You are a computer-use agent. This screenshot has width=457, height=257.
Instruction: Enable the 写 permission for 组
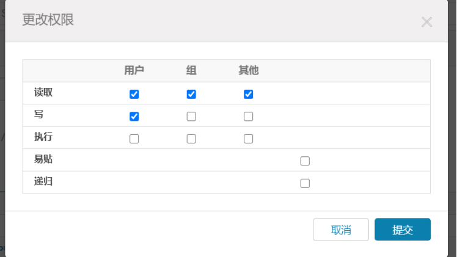[x=191, y=117]
